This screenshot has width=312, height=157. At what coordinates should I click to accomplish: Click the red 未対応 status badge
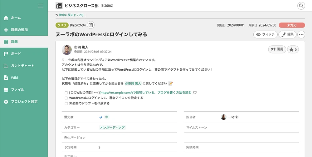(291, 25)
